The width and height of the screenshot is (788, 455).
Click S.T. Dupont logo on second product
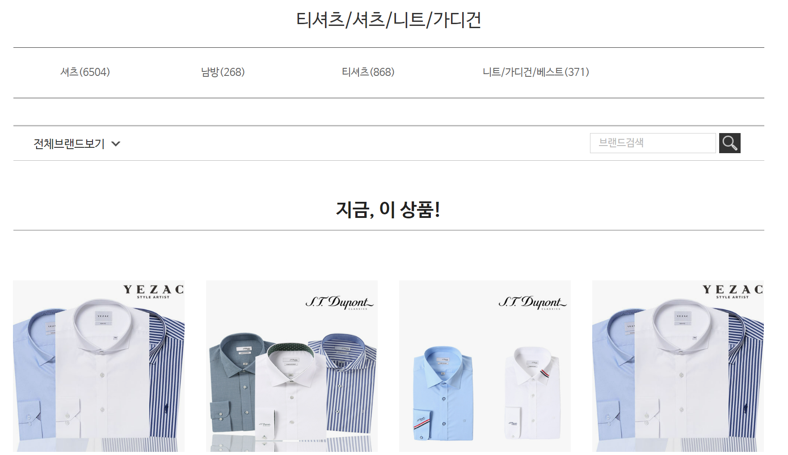pyautogui.click(x=339, y=302)
